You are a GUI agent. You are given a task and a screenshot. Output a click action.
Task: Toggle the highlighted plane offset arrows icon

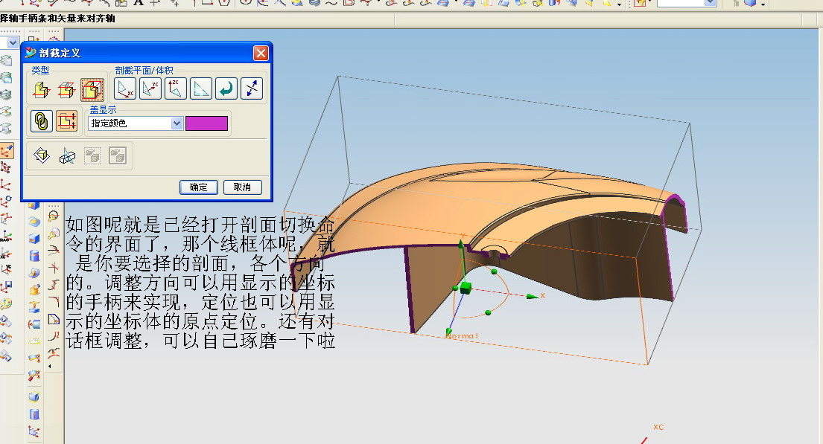point(66,121)
